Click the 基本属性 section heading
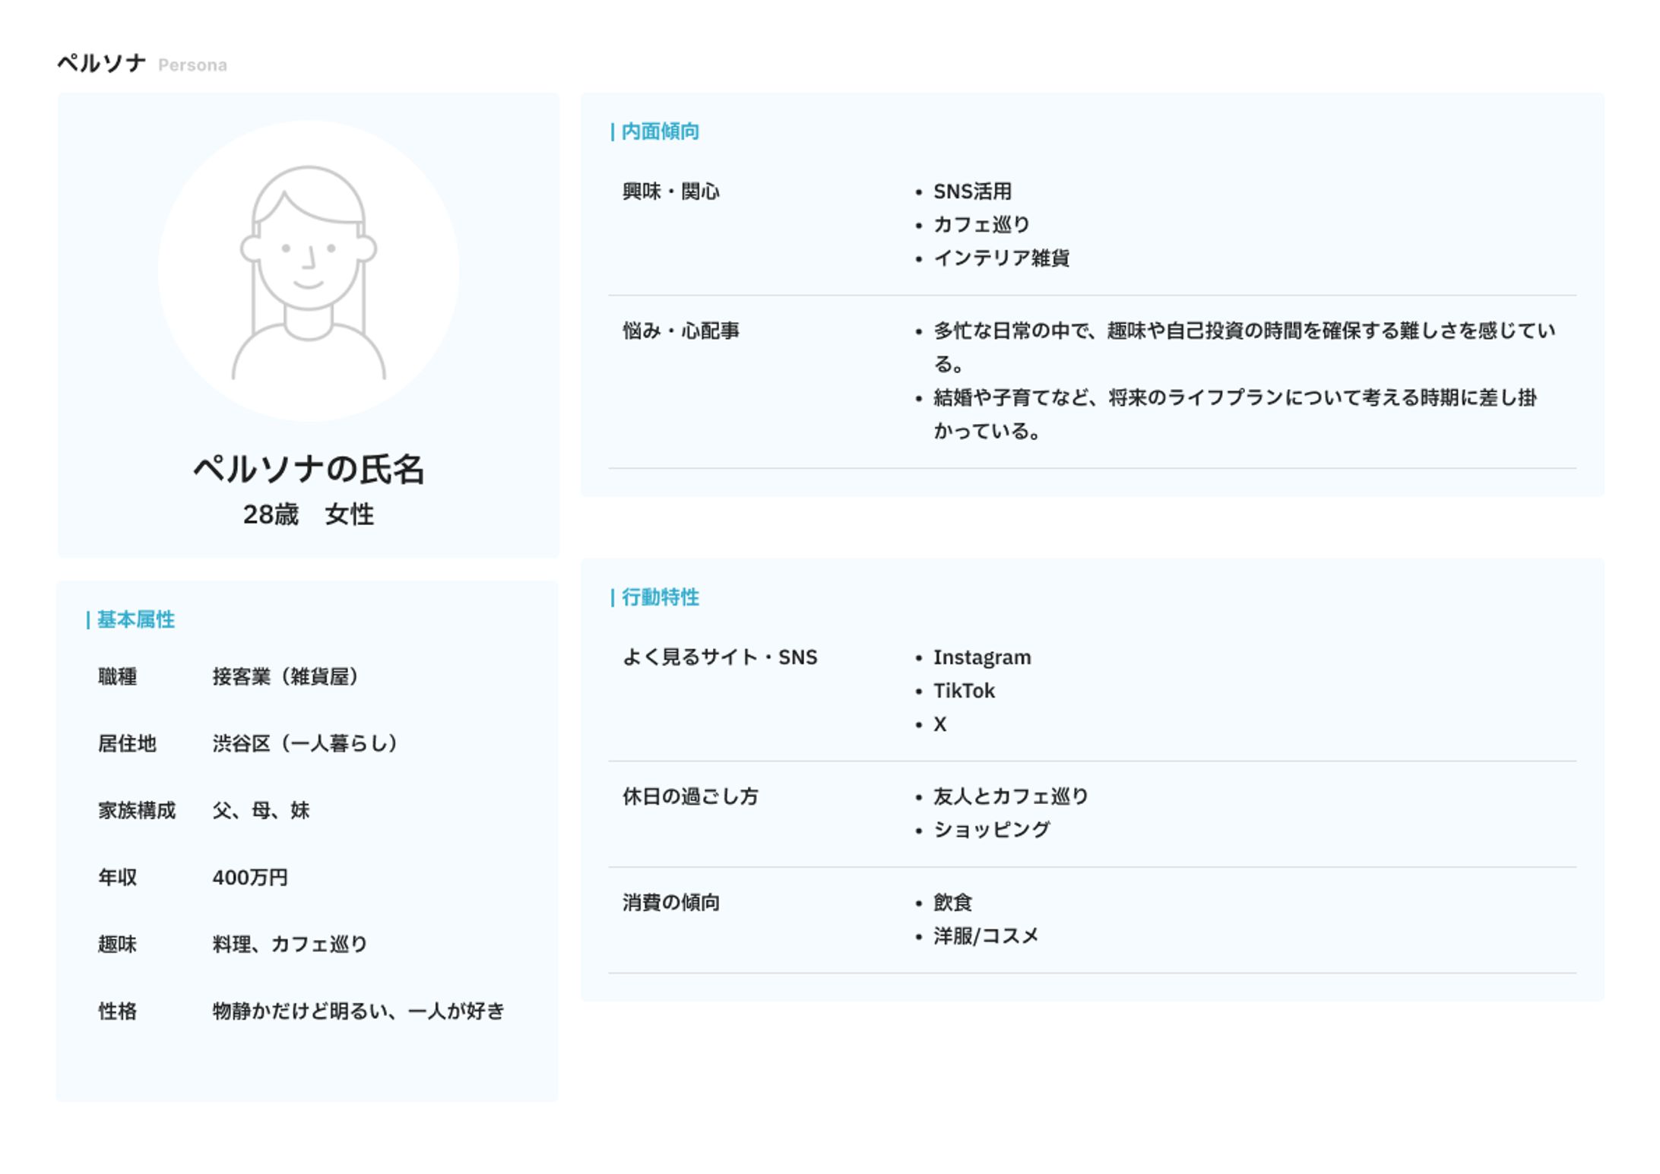 pos(135,620)
